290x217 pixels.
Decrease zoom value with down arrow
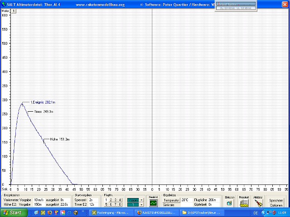click(x=141, y=204)
